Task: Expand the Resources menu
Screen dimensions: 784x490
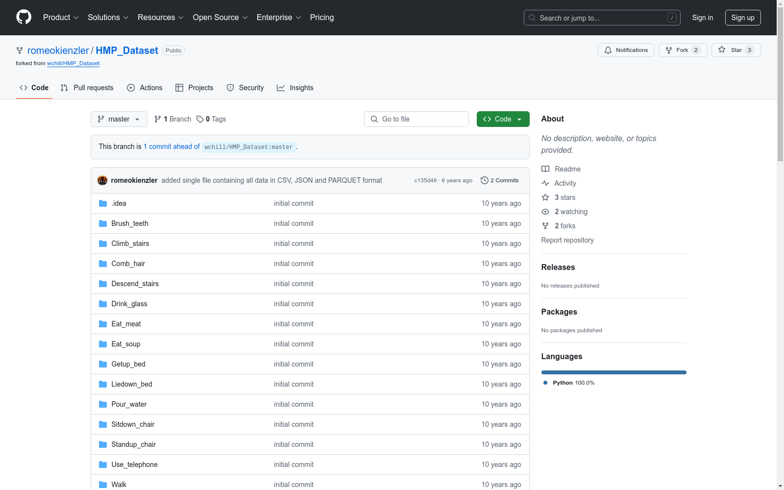Action: [161, 17]
